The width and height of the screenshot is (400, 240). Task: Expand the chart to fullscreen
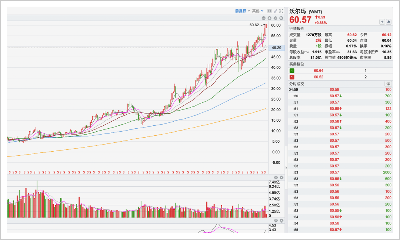(281, 11)
